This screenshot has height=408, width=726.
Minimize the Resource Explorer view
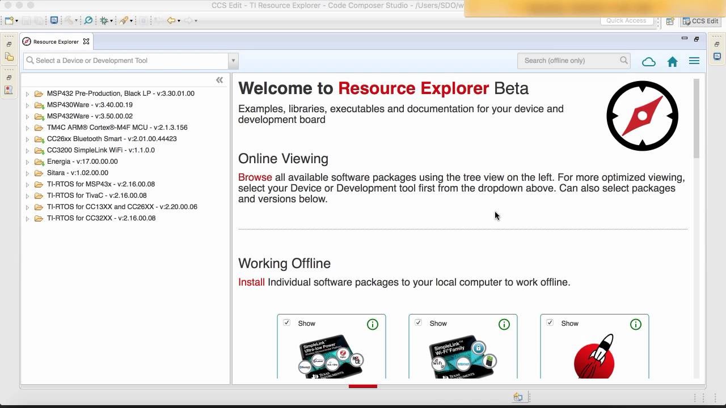pos(684,39)
